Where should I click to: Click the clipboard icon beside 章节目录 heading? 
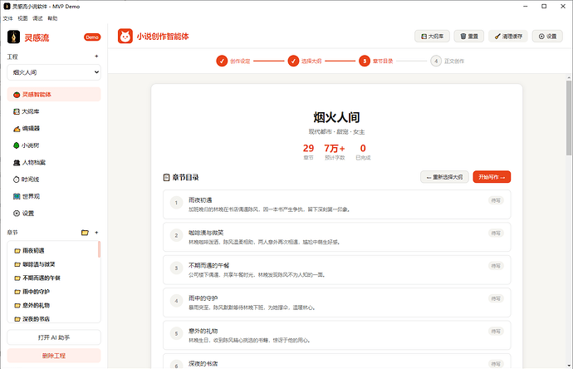[x=166, y=178]
